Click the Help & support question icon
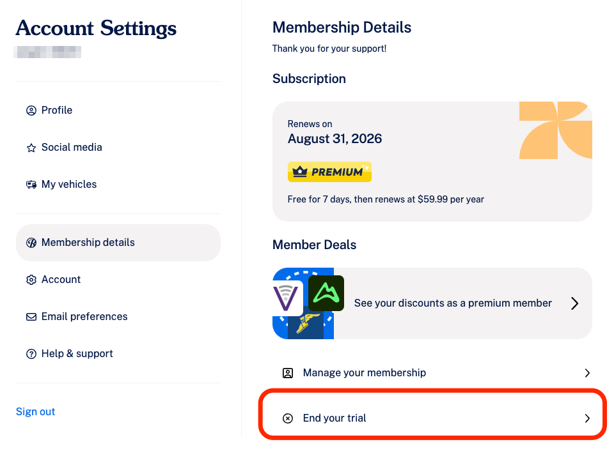This screenshot has width=614, height=451. [31, 354]
